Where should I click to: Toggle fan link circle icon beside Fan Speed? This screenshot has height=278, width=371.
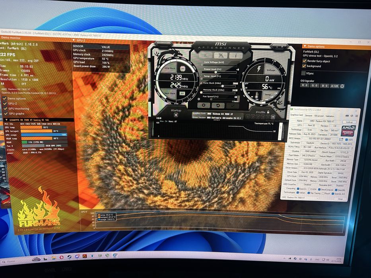tap(199, 99)
